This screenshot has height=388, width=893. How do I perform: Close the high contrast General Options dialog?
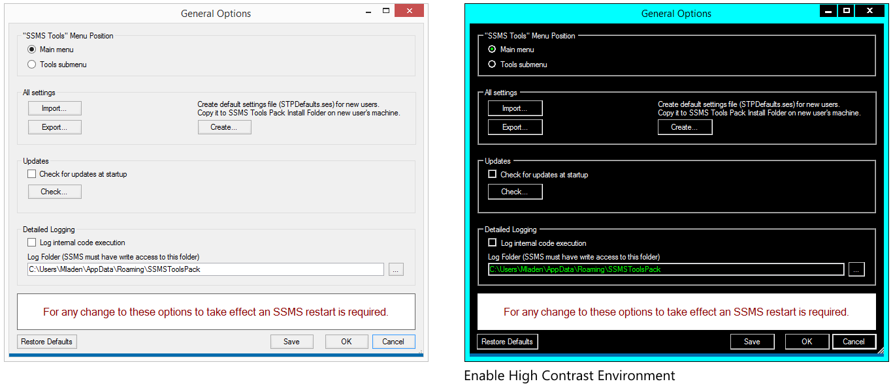pos(870,10)
